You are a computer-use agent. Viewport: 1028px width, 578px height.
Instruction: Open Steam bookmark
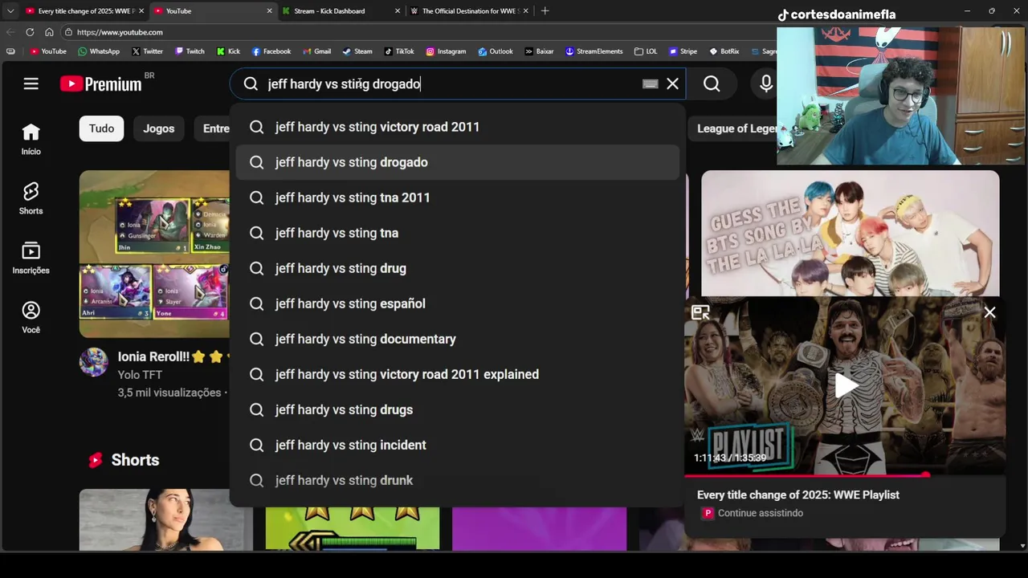click(357, 51)
